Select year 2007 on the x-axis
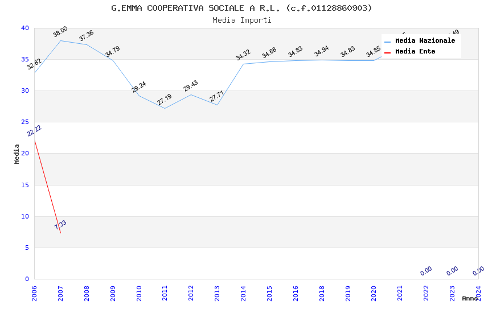The width and height of the screenshot is (484, 313). (x=60, y=293)
